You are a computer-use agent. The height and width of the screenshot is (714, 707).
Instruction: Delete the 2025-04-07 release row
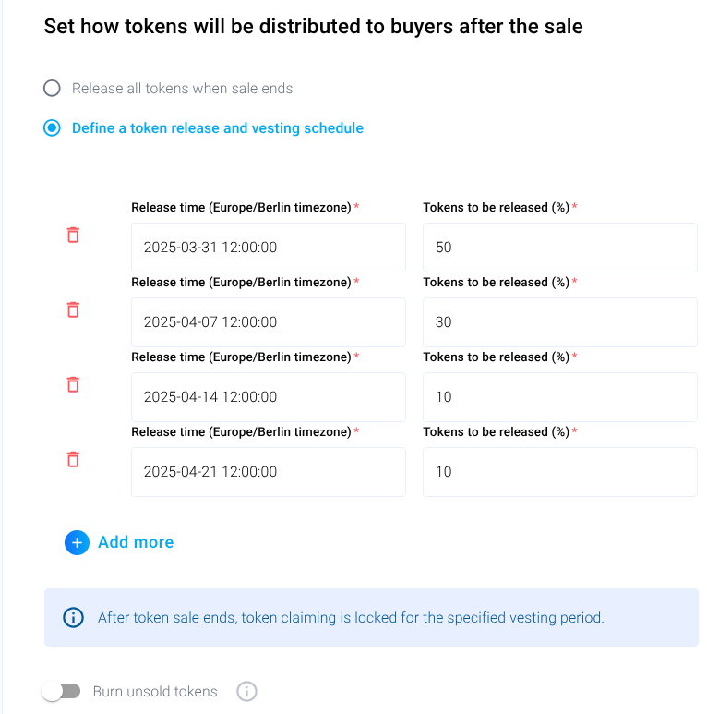pyautogui.click(x=73, y=309)
